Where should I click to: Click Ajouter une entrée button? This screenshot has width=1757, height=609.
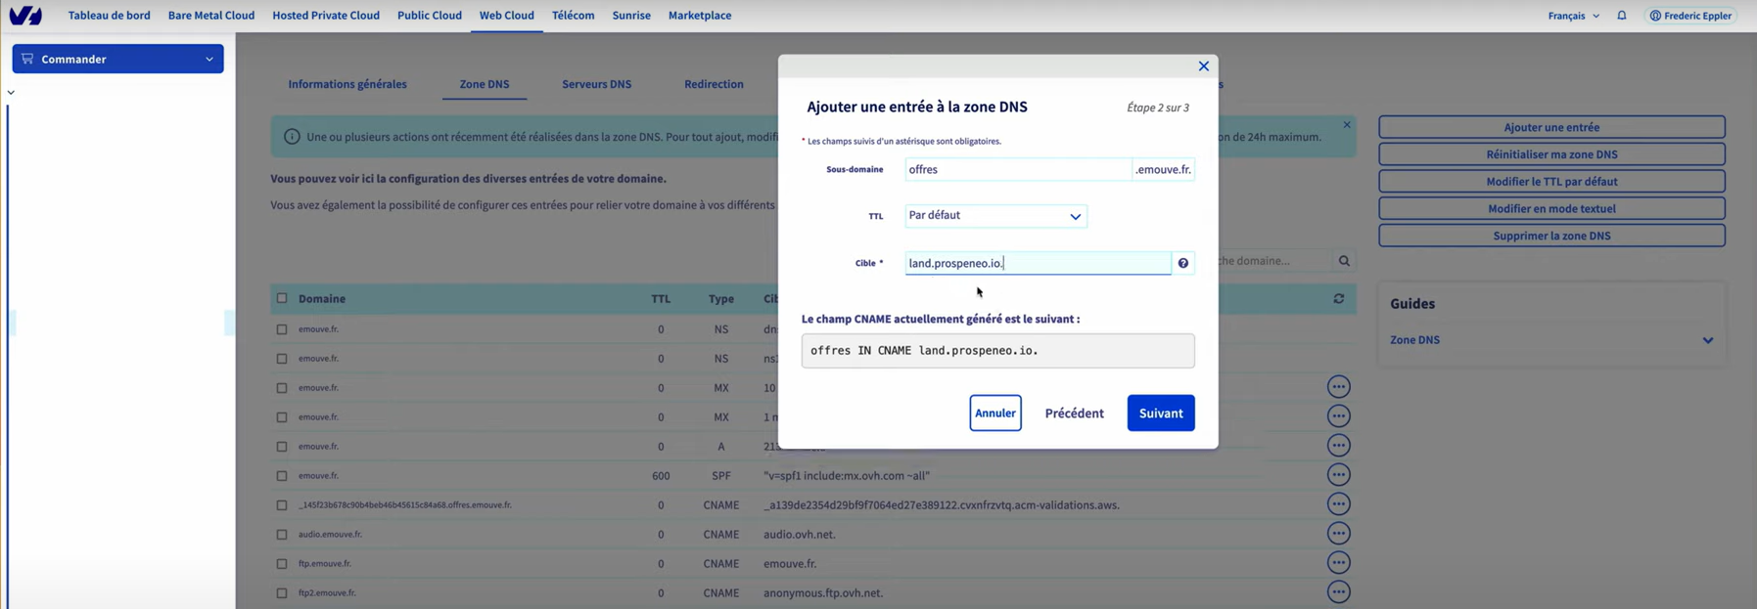coord(1551,127)
